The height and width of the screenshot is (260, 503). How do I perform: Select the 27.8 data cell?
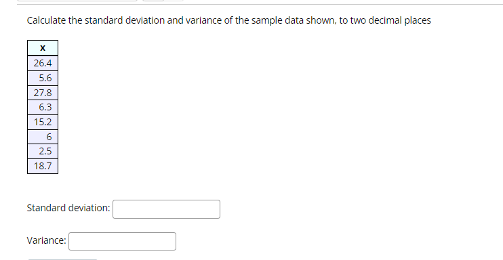click(x=43, y=93)
